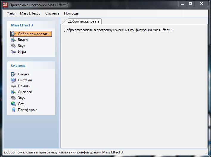Click the monitor icon next to Видео

point(13,40)
